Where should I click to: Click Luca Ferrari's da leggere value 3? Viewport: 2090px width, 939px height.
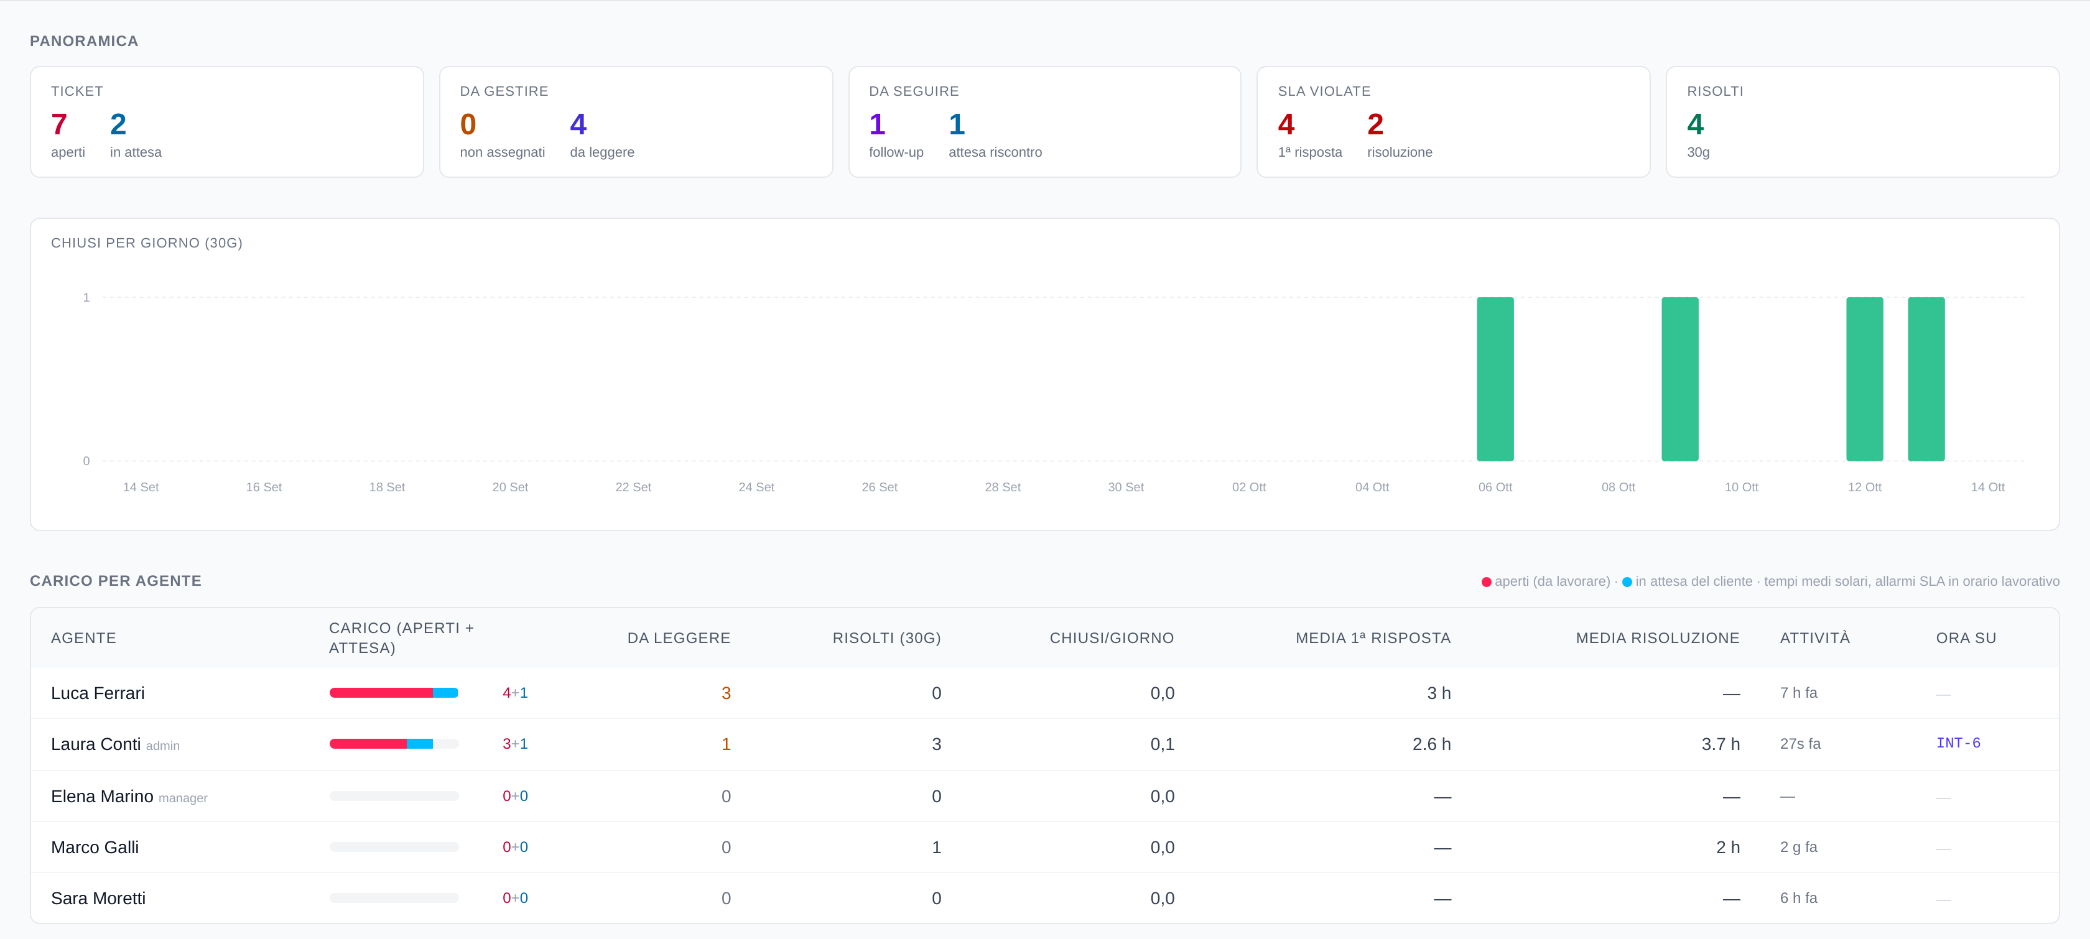(x=726, y=693)
